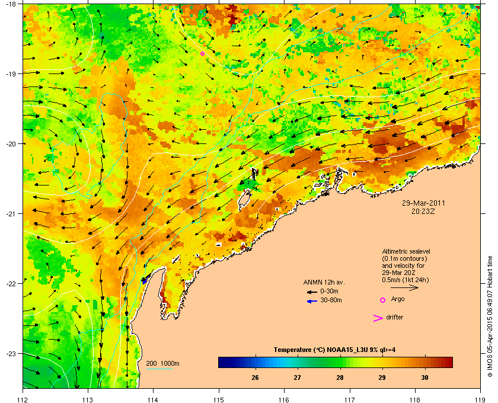Click the 'ANMN 12h av.' legend heading
Screen dimensions: 498x403
click(x=324, y=282)
